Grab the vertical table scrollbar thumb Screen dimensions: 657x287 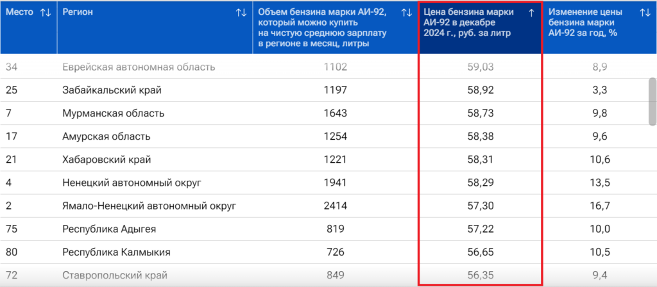click(653, 101)
